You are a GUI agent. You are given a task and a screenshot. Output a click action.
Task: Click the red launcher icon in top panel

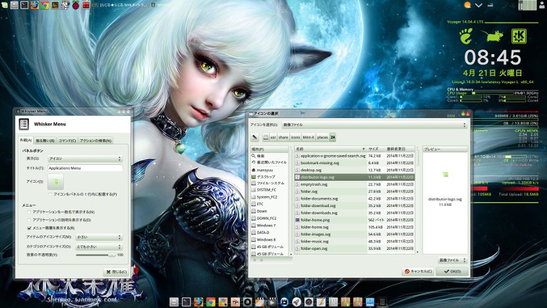click(x=86, y=5)
